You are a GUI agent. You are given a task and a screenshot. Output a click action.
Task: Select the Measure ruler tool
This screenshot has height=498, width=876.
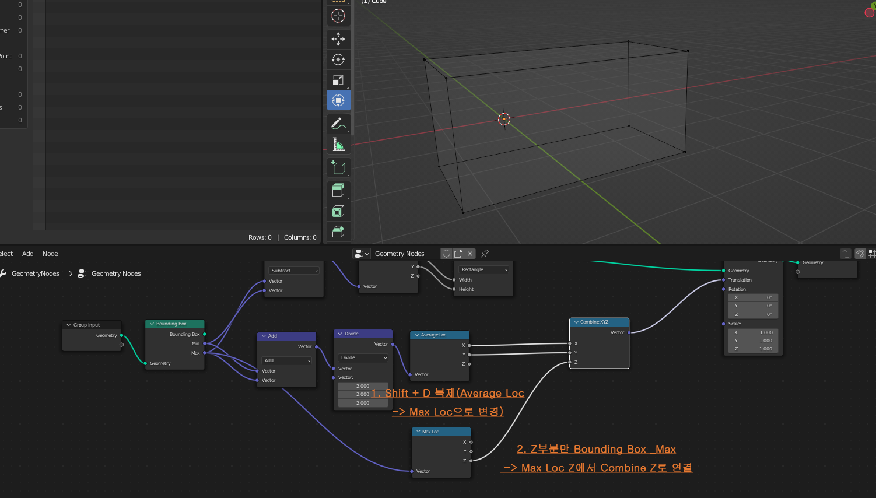(x=338, y=144)
